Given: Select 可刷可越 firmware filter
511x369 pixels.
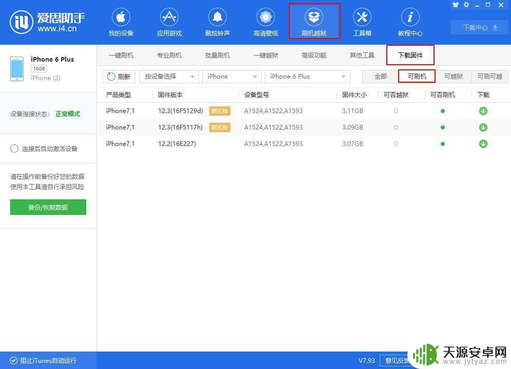Looking at the screenshot, I should click(490, 77).
